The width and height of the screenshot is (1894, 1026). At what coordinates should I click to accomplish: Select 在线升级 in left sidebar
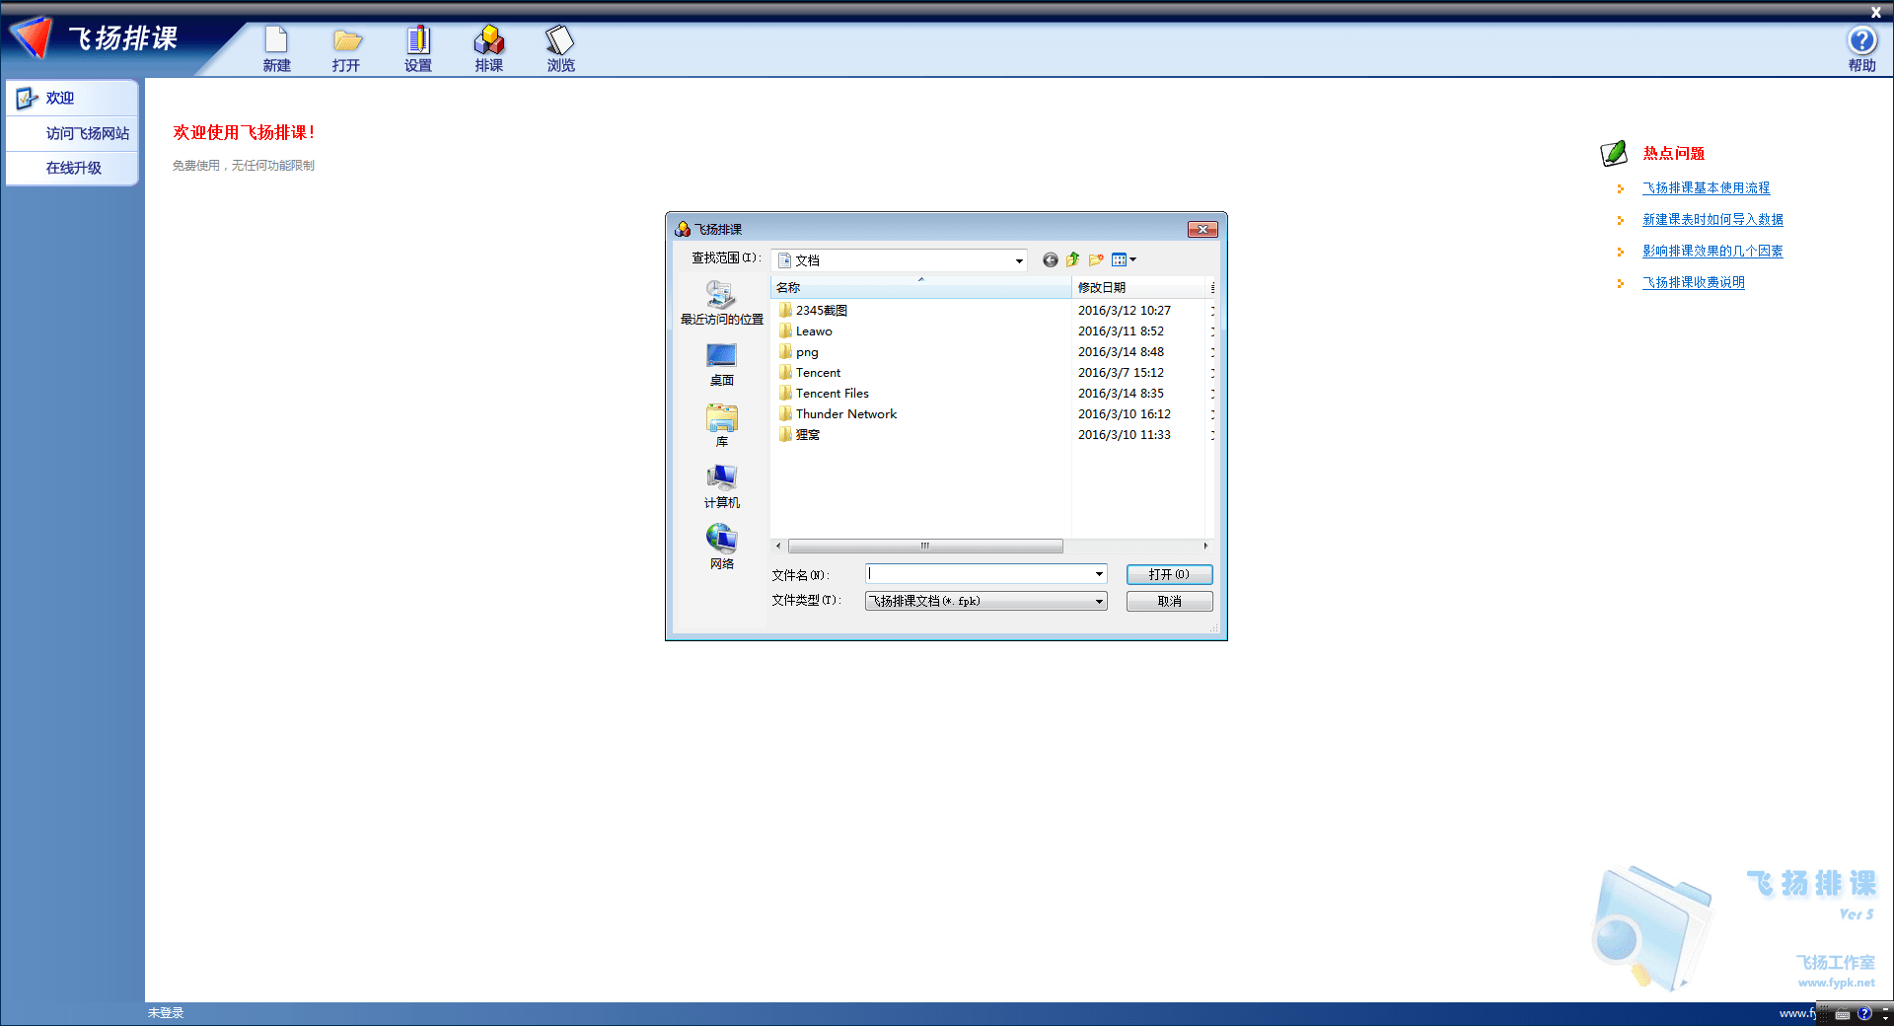click(x=73, y=168)
